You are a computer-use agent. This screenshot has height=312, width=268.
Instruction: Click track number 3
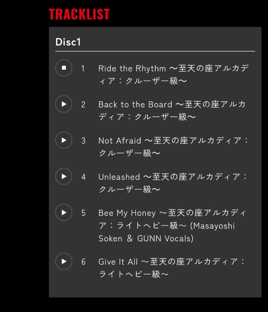[x=83, y=141]
